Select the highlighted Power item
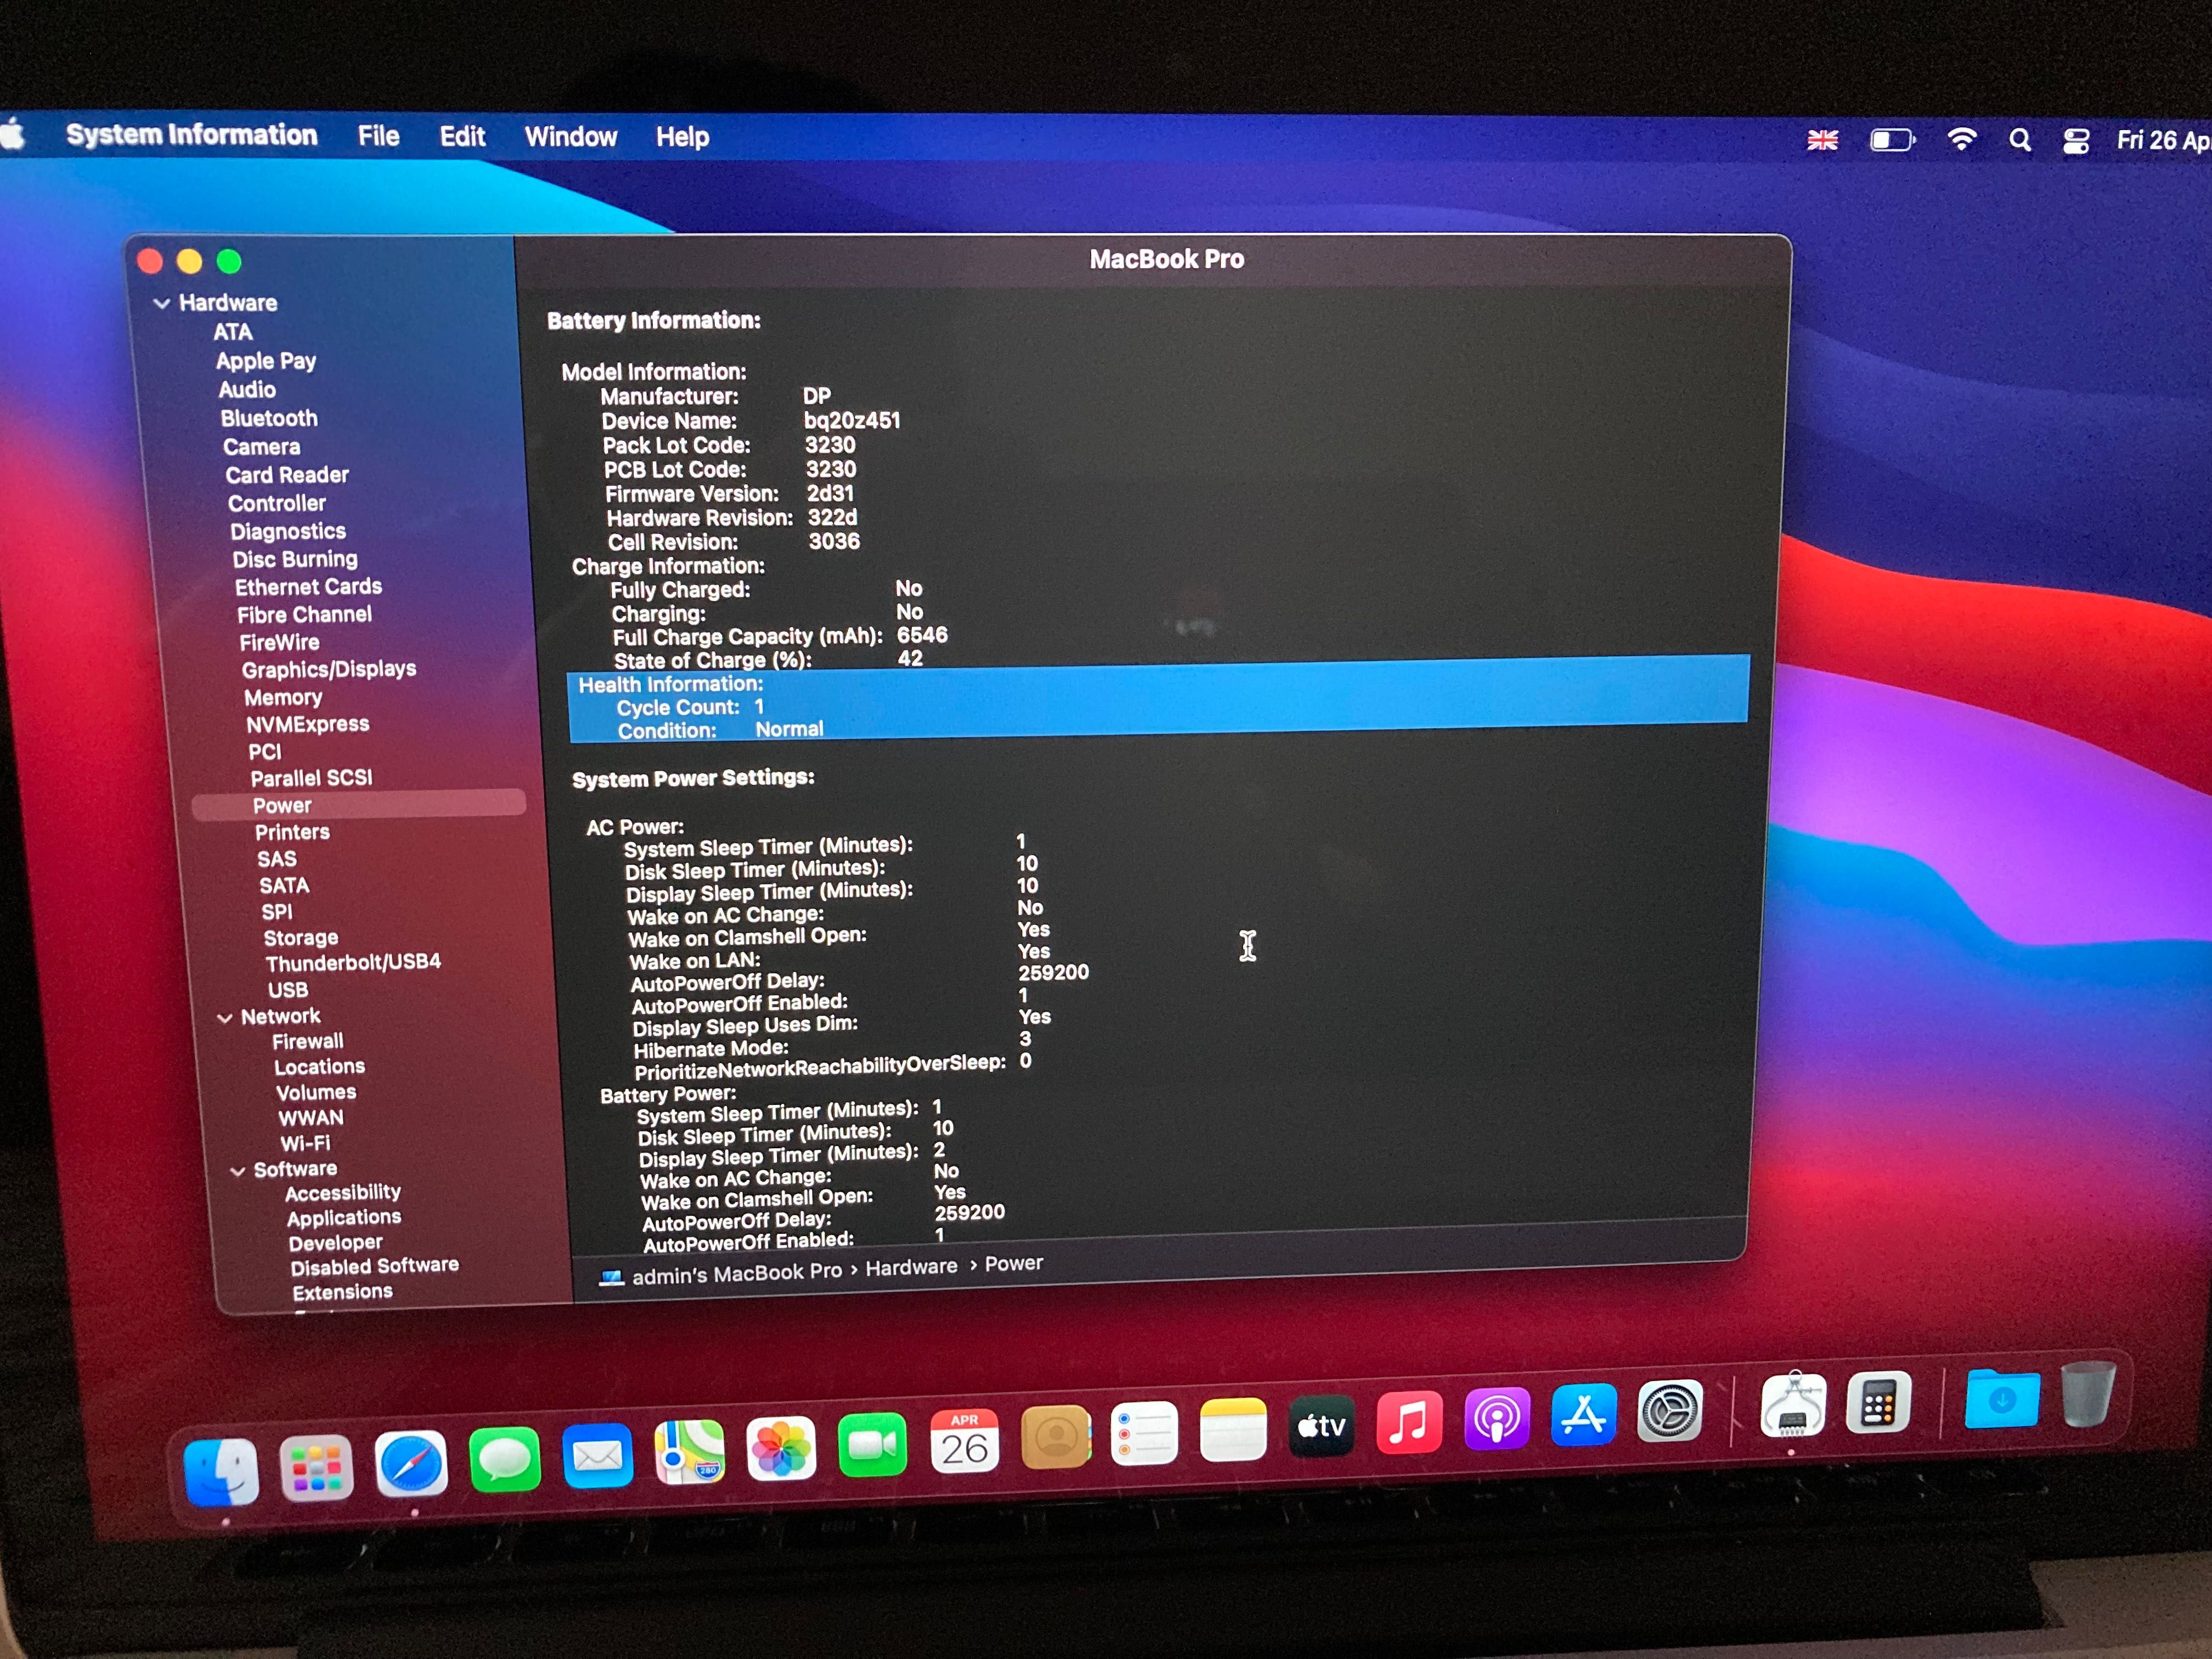2212x1659 pixels. (358, 805)
